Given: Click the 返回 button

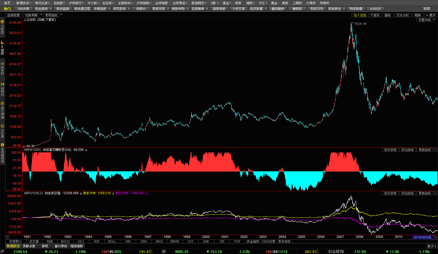Looking at the screenshot, I should [x=427, y=9].
